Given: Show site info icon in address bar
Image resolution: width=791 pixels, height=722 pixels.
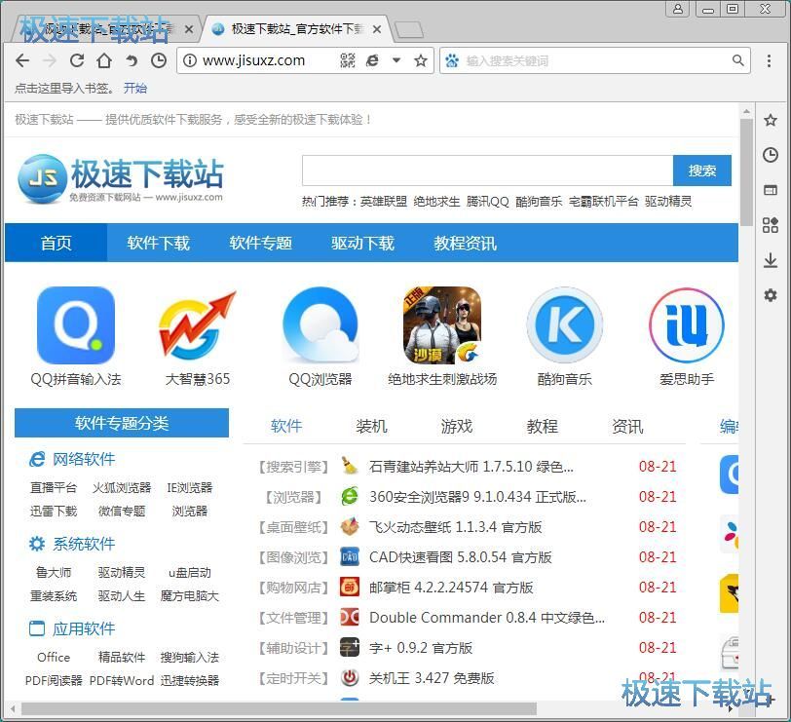Looking at the screenshot, I should click(190, 60).
